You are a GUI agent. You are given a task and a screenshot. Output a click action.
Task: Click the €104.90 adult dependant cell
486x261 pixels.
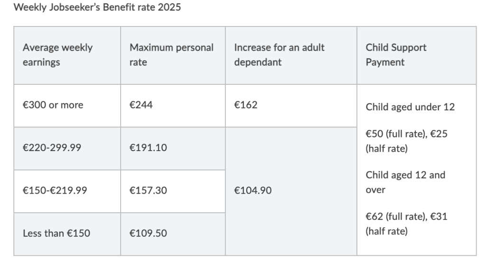pos(291,191)
